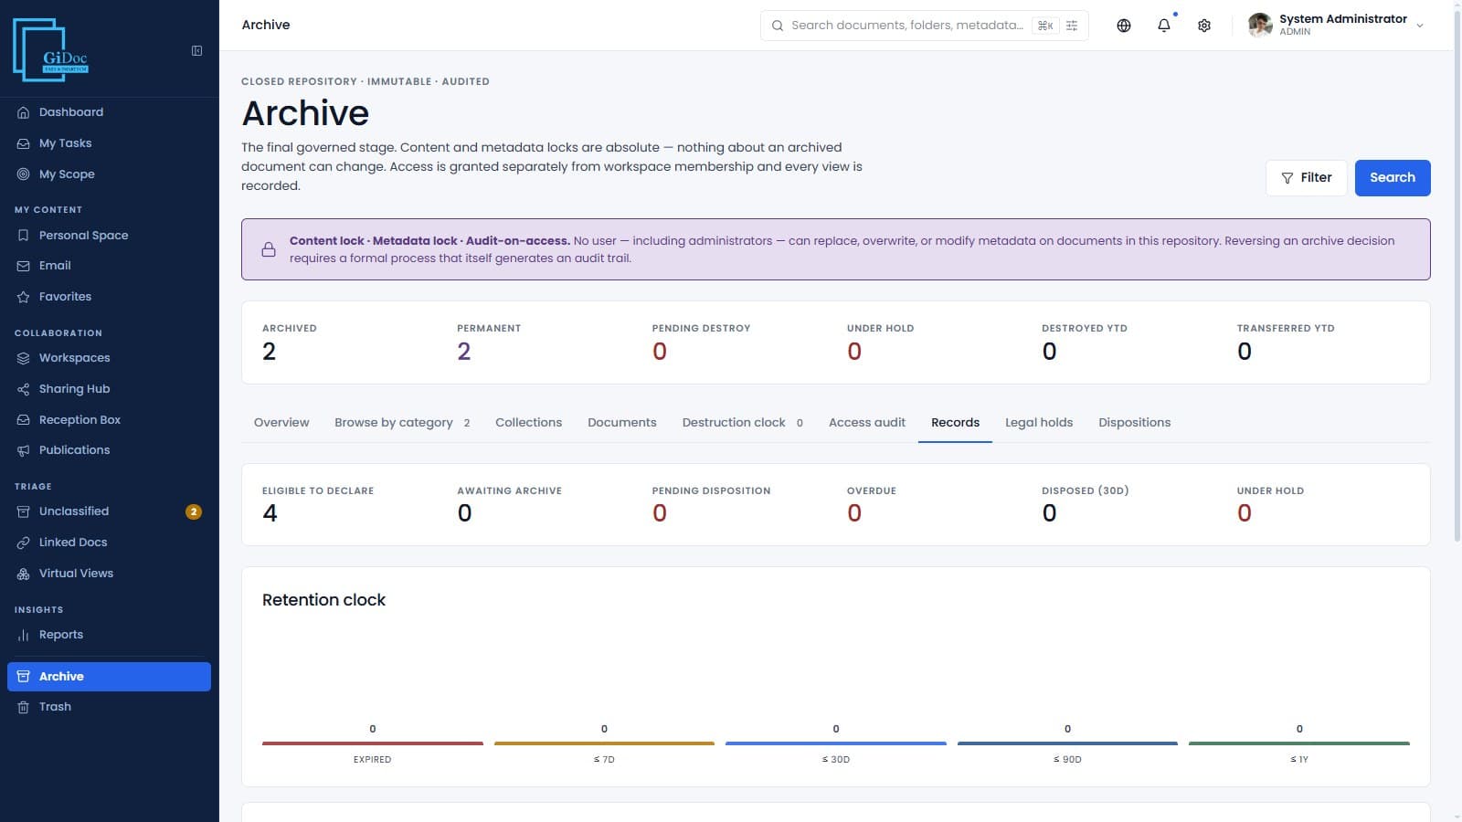Click the language globe icon

(x=1124, y=26)
